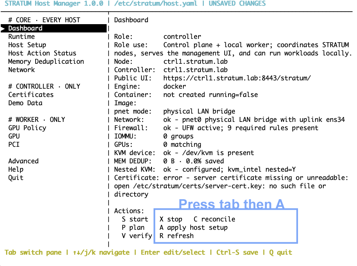
Task: Click the 'Q quit' footer hint
Action: (281, 252)
